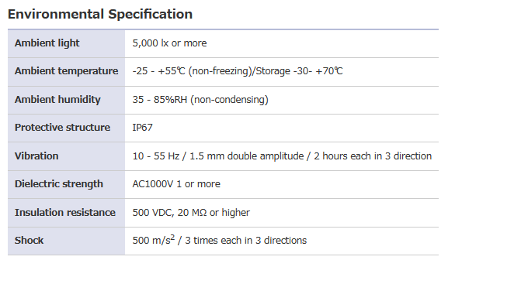
Task: Click the Environmental Specification heading
Action: [x=100, y=15]
